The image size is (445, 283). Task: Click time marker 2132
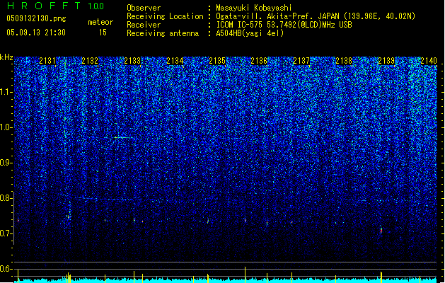[90, 61]
